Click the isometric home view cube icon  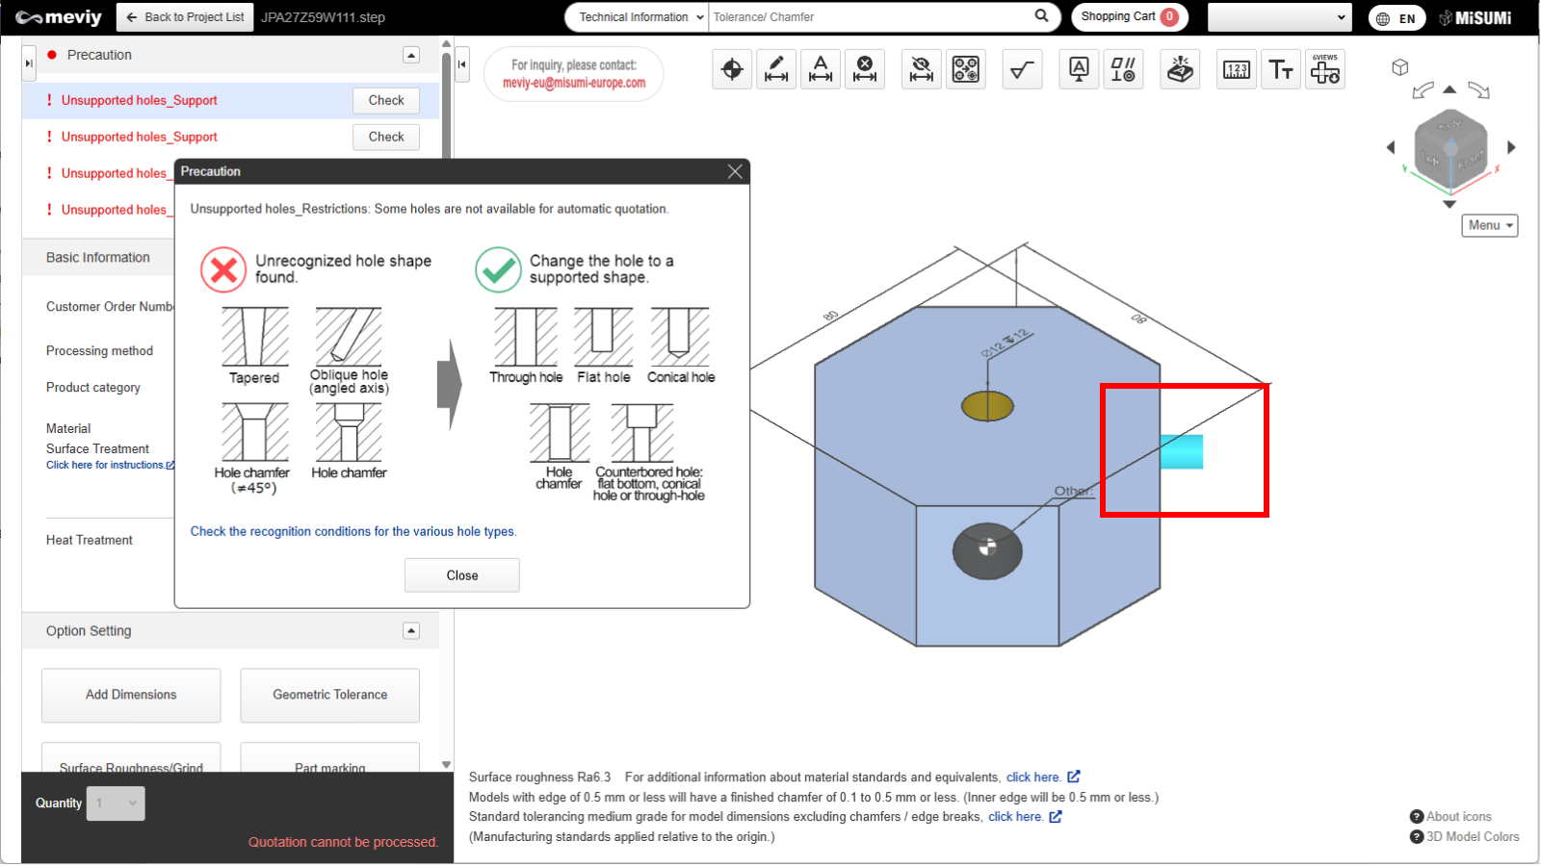tap(1399, 67)
